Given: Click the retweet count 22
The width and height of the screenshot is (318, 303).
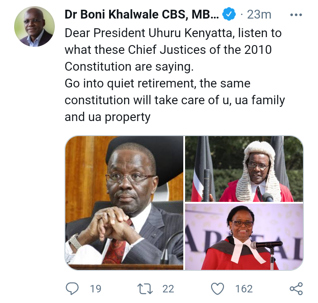Looking at the screenshot, I should (168, 289).
